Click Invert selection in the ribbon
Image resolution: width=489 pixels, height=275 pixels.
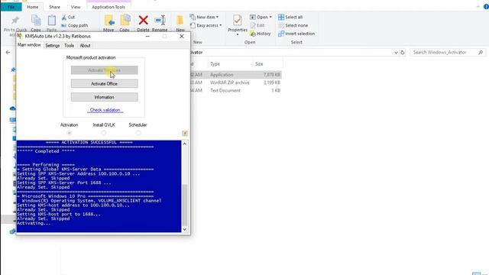click(296, 34)
